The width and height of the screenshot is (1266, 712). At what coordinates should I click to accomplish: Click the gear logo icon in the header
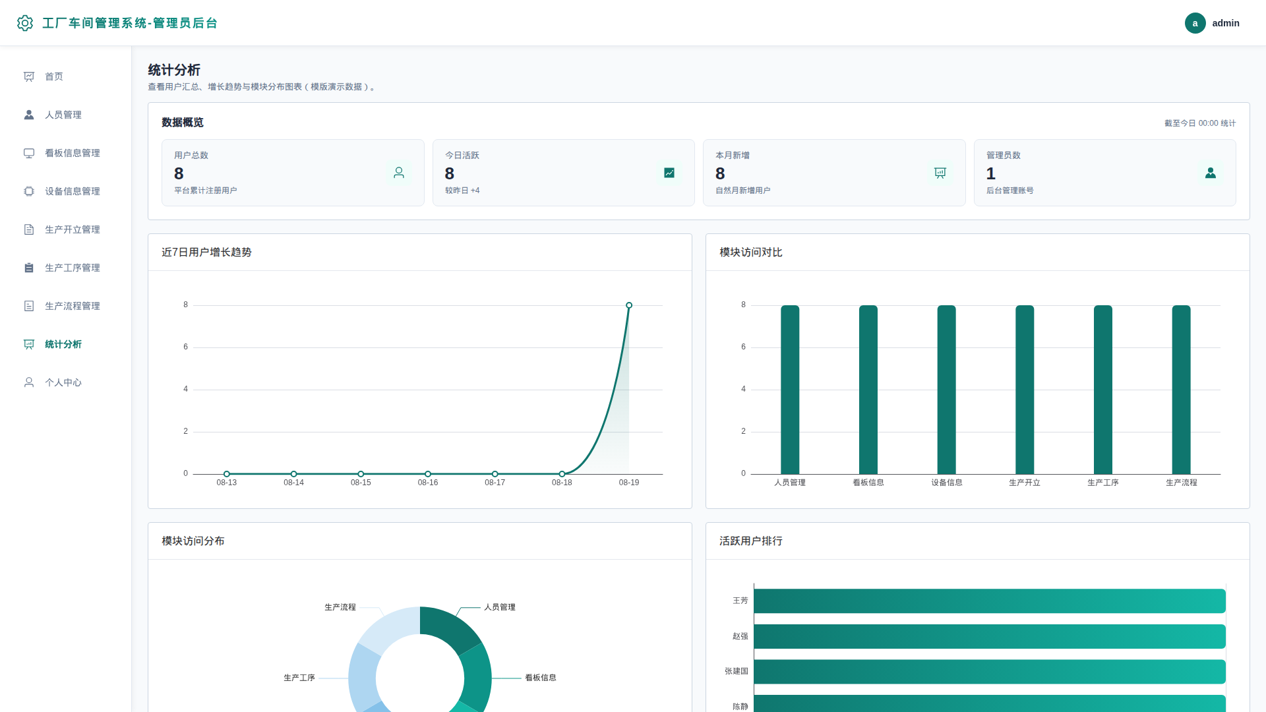click(25, 23)
